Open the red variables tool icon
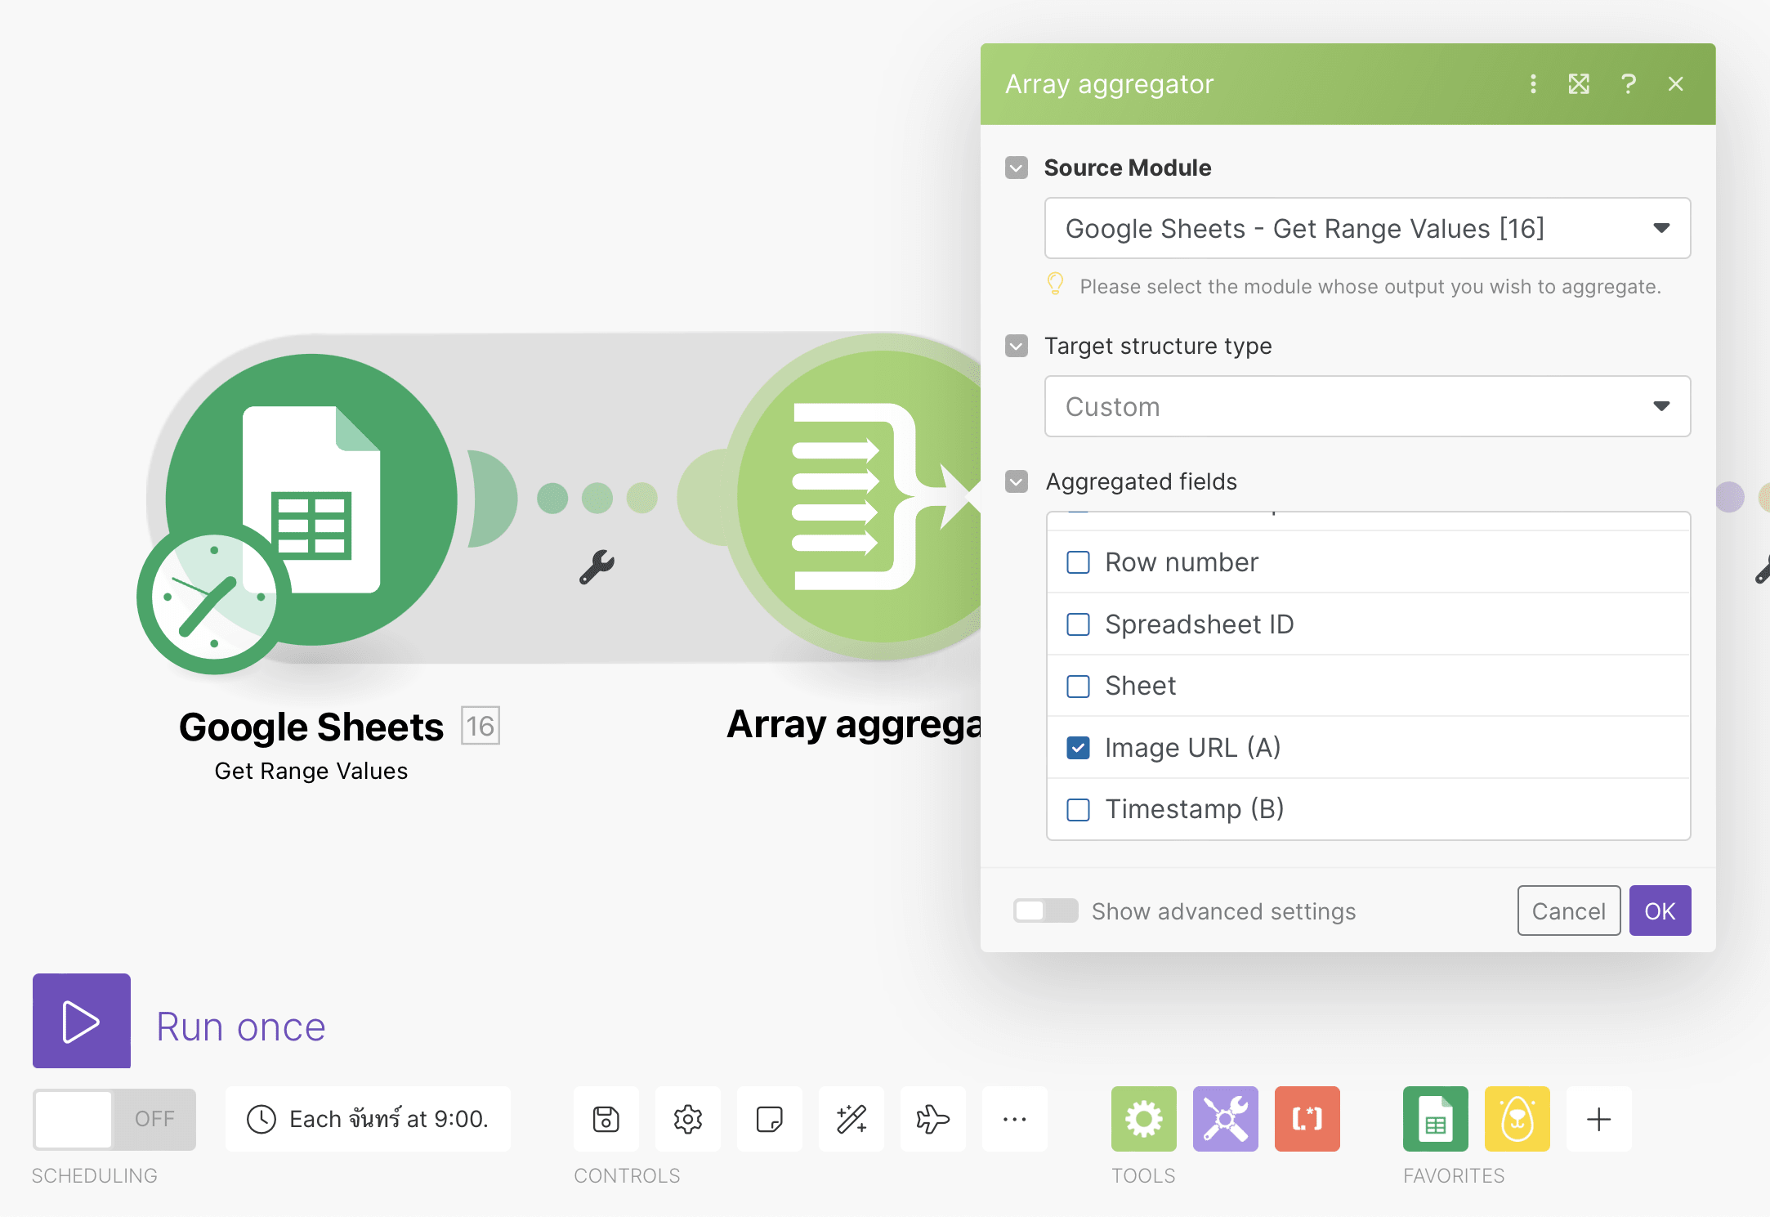Image resolution: width=1770 pixels, height=1217 pixels. [x=1306, y=1119]
